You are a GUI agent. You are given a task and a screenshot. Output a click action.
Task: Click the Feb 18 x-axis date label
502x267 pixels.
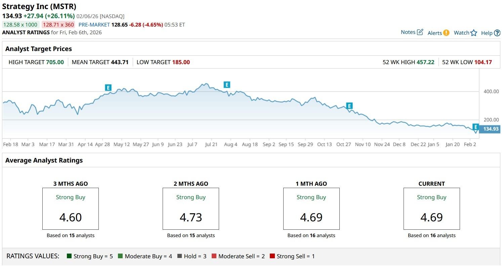click(x=10, y=144)
